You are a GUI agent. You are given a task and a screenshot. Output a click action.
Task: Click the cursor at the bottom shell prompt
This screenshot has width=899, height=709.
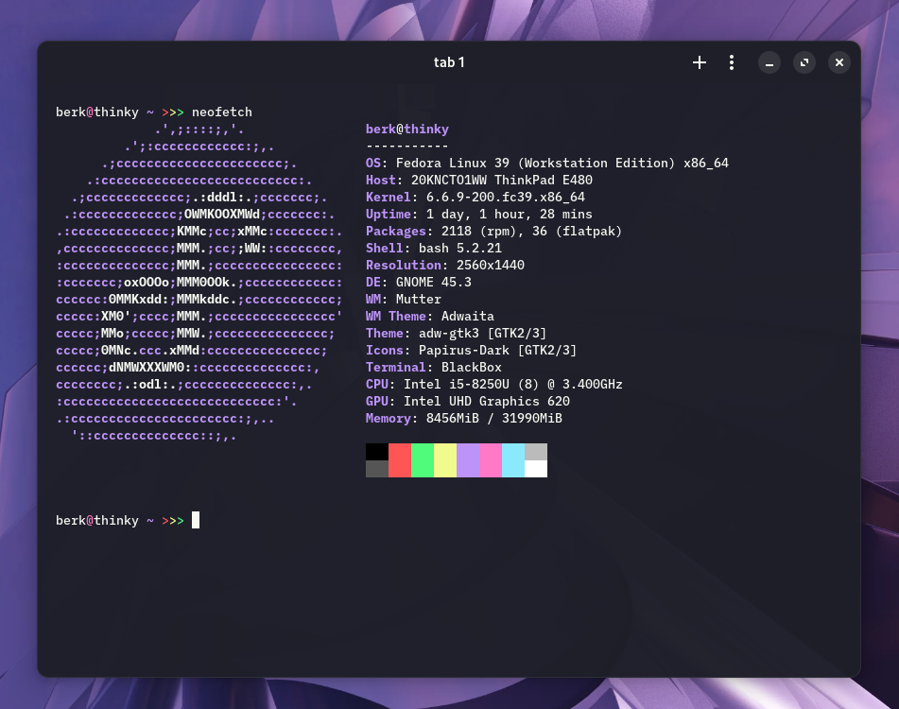pyautogui.click(x=196, y=520)
